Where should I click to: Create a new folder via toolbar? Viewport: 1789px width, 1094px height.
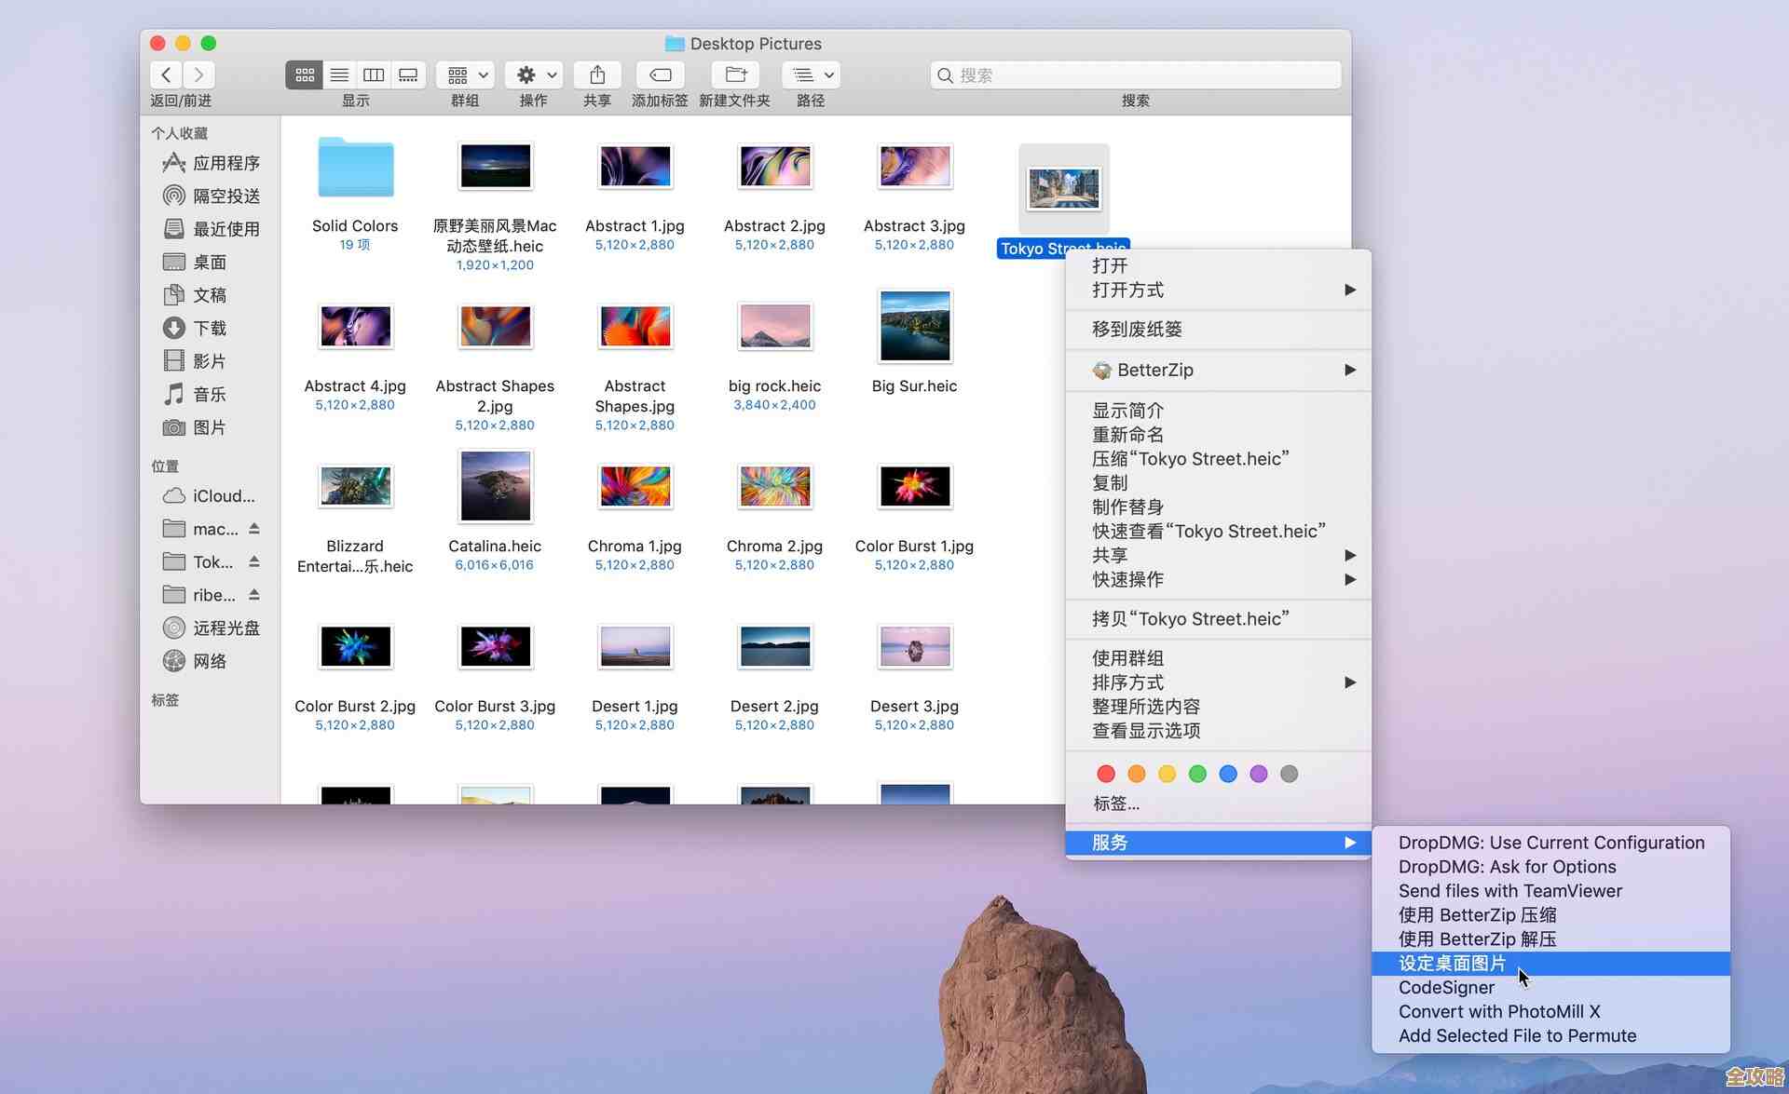735,74
